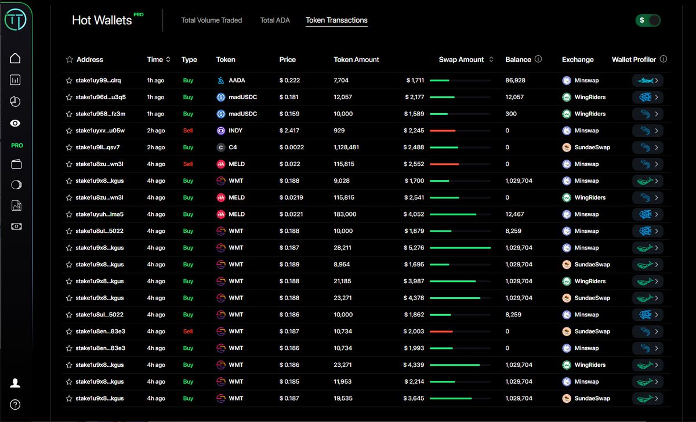
Task: Expand wallet profiler for C4 buy row
Action: coord(648,147)
